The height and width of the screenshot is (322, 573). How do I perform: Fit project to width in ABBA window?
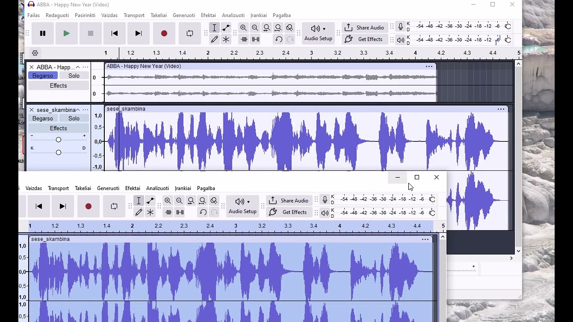[x=278, y=28]
